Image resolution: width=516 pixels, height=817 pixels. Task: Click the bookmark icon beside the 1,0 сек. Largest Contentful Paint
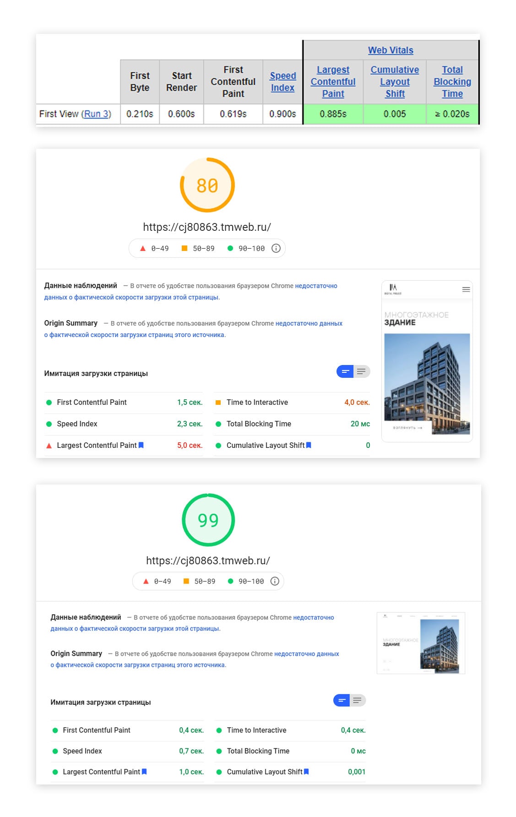[144, 772]
